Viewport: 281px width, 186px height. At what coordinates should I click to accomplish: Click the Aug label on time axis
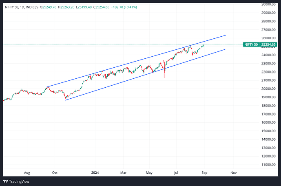[27, 173]
